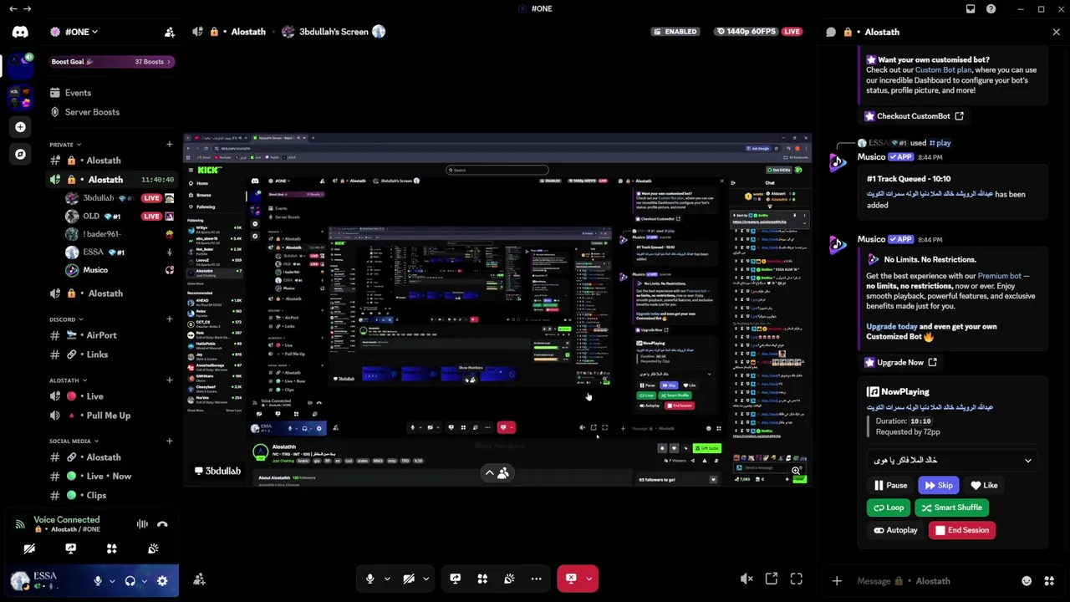Collapse the DISCORD channel category
Viewport: 1070px width, 602px height.
coord(66,319)
